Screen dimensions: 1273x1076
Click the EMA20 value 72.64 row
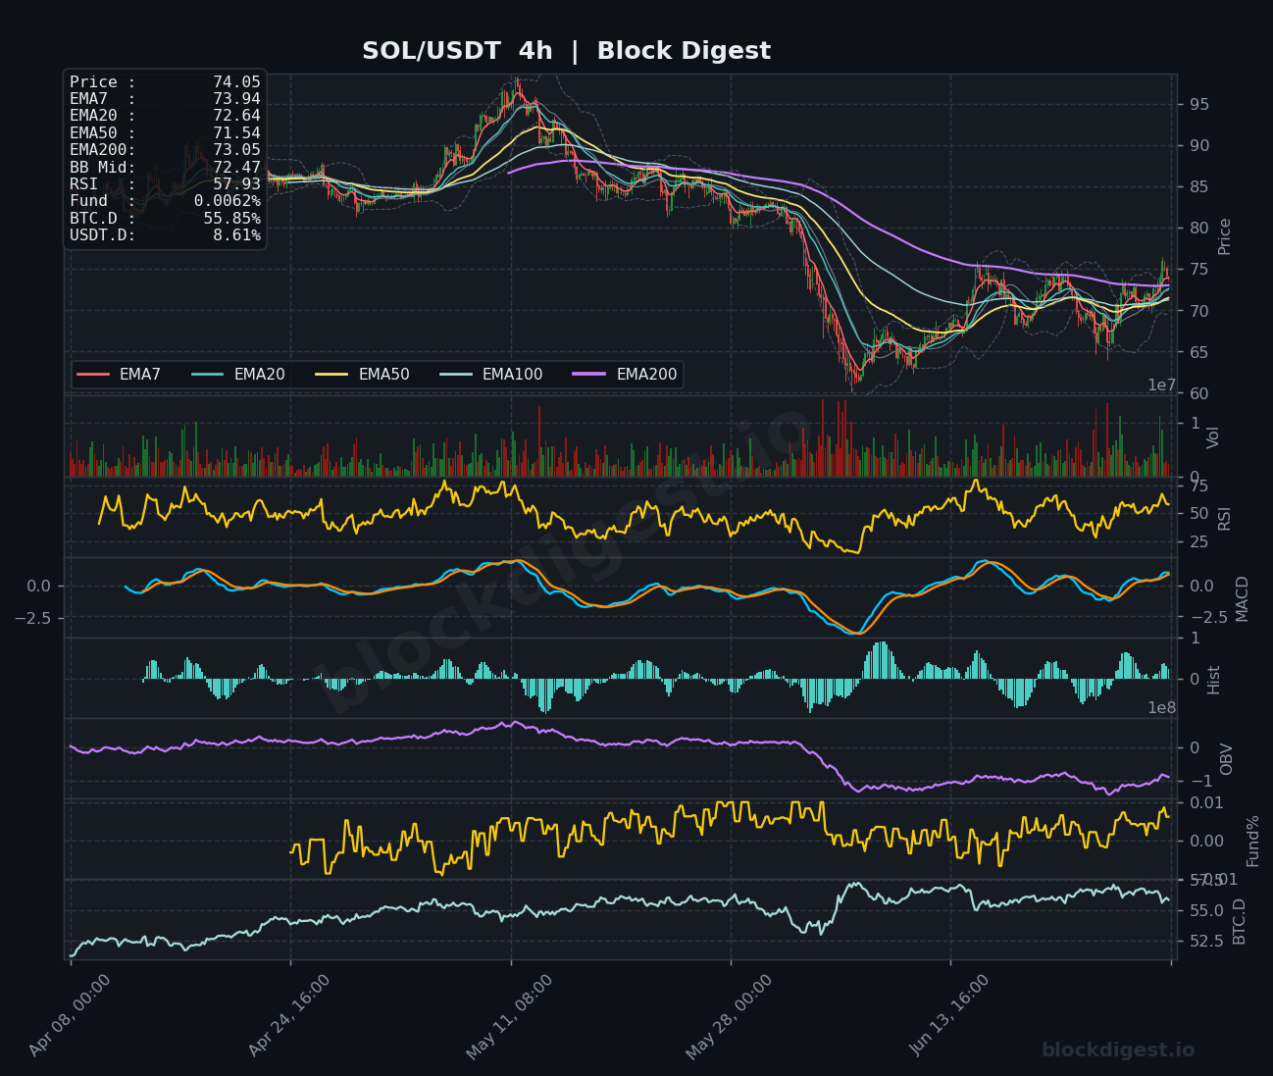pos(165,116)
